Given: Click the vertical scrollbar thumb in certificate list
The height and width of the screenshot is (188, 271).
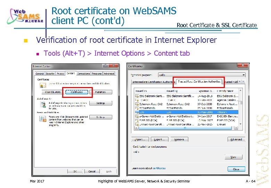Looking at the screenshot, I should pos(240,103).
